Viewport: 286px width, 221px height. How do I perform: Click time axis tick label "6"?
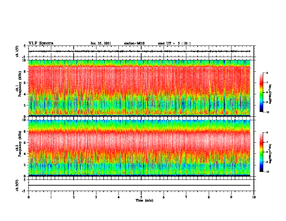[x=164, y=197]
